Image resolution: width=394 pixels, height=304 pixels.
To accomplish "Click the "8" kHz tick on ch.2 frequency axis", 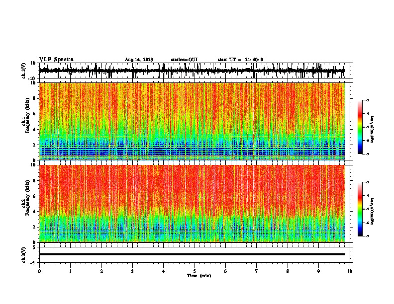I will pyautogui.click(x=34, y=181).
